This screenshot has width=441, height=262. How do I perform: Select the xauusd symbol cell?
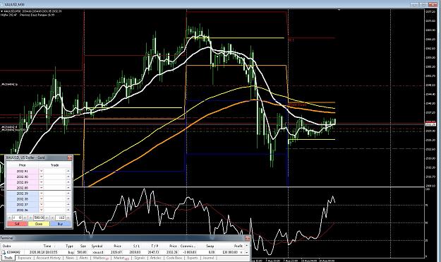(97, 252)
